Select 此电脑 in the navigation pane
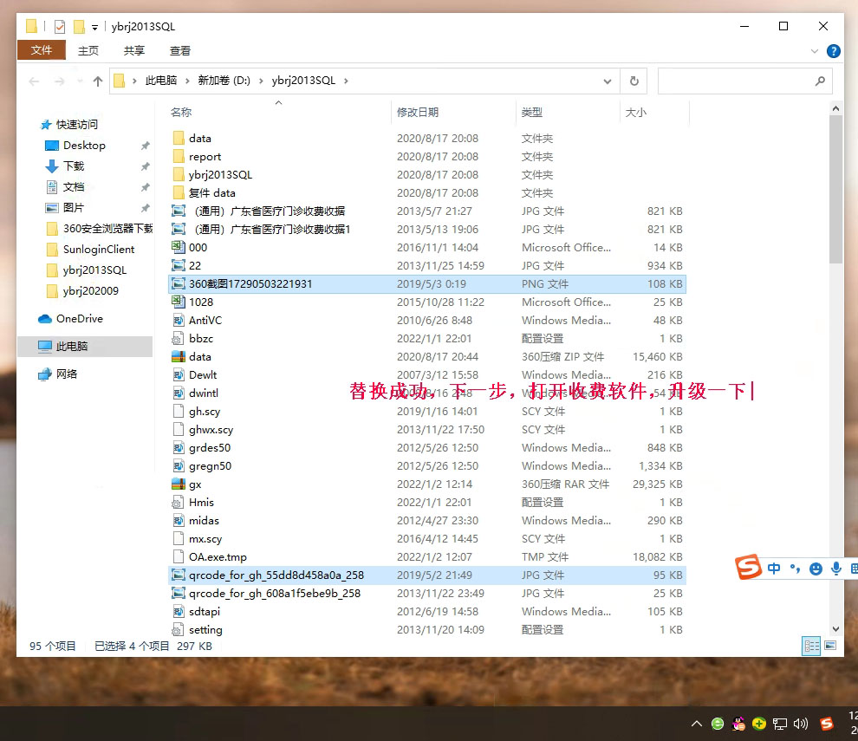 (x=72, y=346)
